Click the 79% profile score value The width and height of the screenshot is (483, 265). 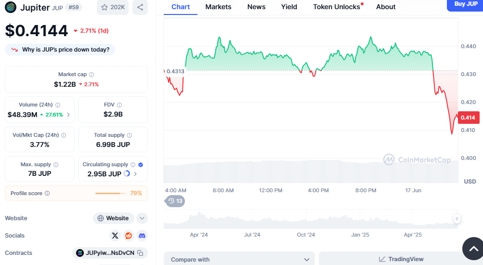coord(136,193)
